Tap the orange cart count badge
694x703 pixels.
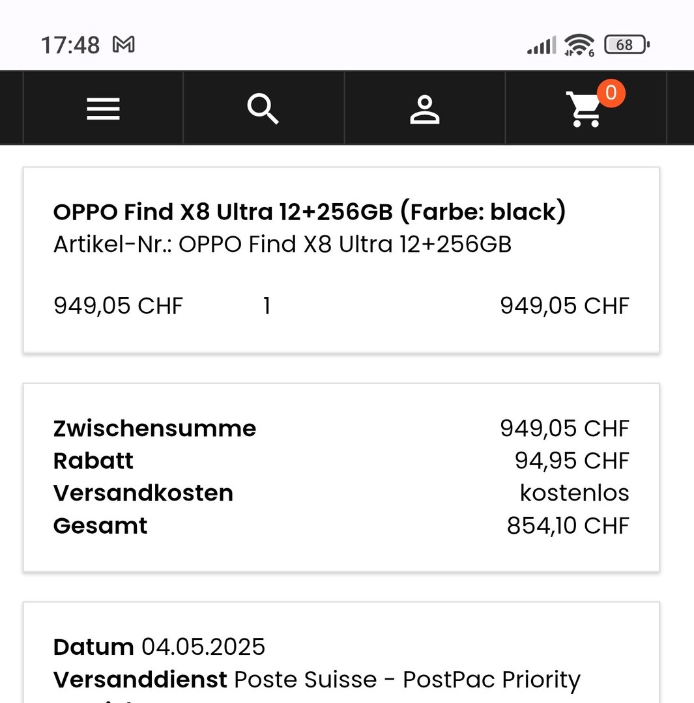611,93
